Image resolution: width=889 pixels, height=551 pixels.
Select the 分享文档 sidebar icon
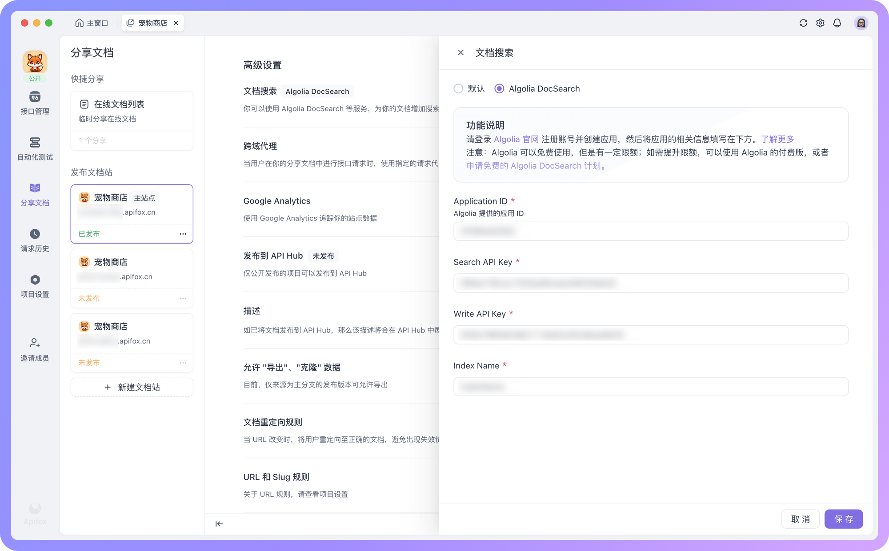[35, 195]
